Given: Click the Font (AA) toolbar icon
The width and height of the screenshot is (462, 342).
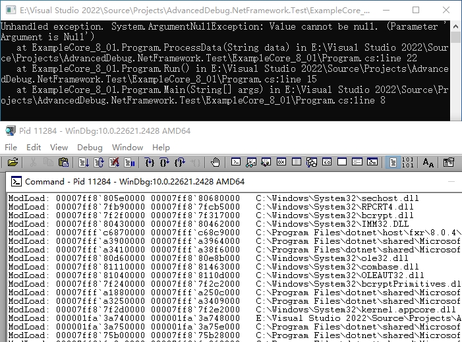Looking at the screenshot, I should click(428, 162).
